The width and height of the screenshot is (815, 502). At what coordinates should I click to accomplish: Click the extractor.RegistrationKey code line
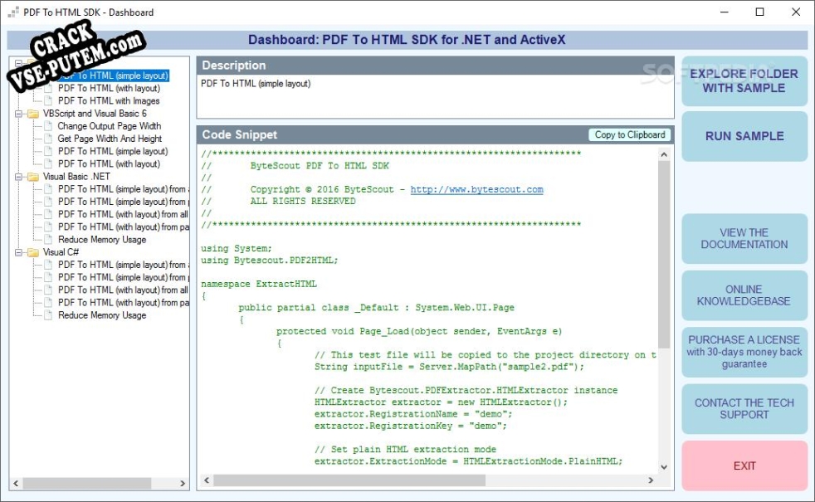click(410, 426)
